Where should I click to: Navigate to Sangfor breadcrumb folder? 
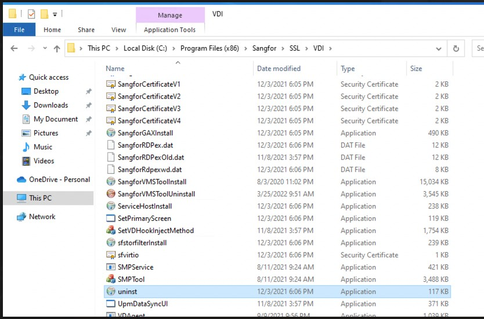coord(264,49)
